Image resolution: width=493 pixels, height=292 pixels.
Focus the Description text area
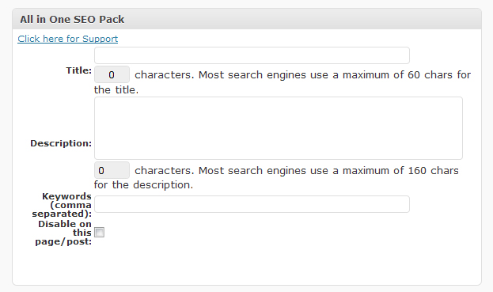click(x=279, y=128)
